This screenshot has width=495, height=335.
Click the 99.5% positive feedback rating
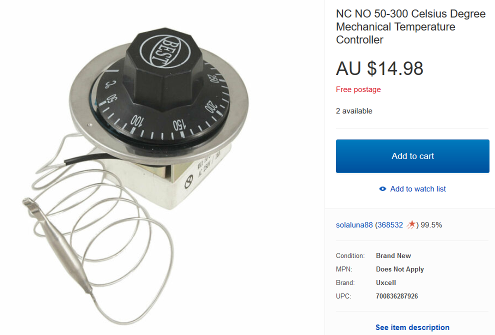pos(431,225)
